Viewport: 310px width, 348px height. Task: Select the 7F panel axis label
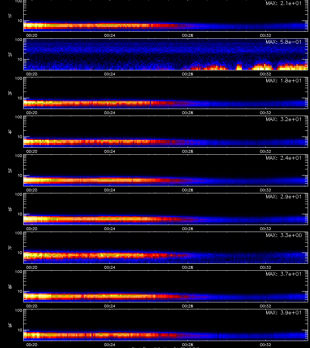[10, 247]
